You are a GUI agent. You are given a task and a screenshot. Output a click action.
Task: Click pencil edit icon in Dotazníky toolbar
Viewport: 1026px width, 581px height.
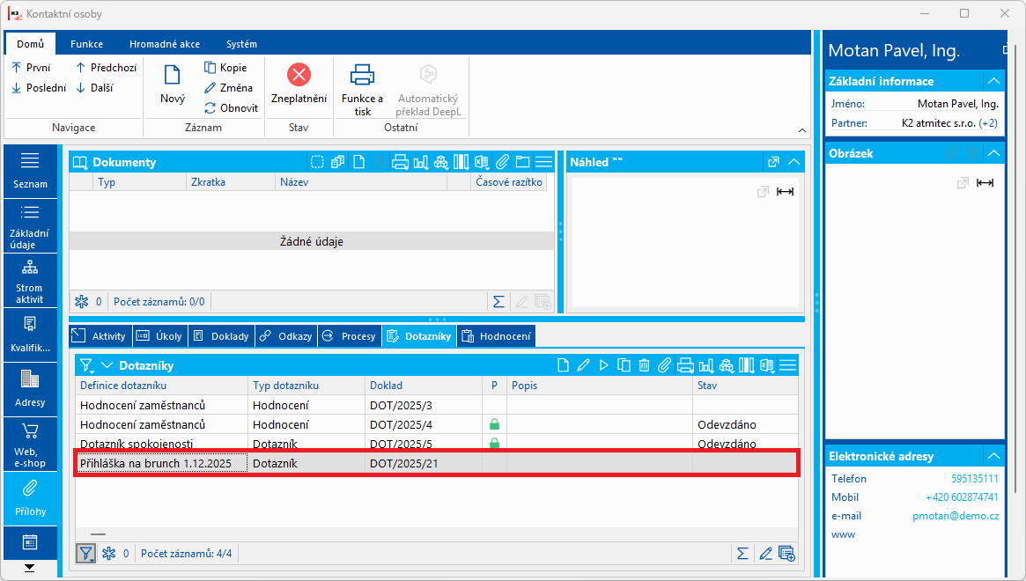(583, 365)
